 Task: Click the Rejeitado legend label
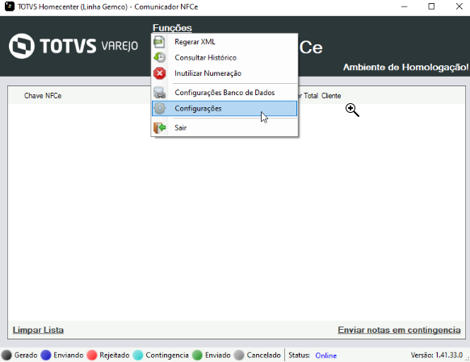(115, 356)
